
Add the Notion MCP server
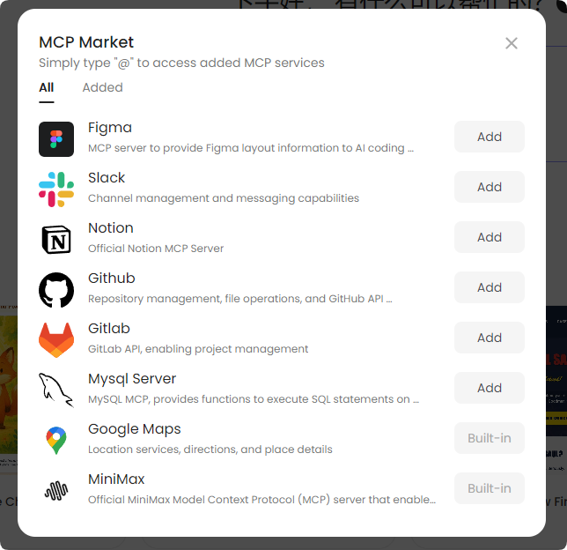coord(490,237)
